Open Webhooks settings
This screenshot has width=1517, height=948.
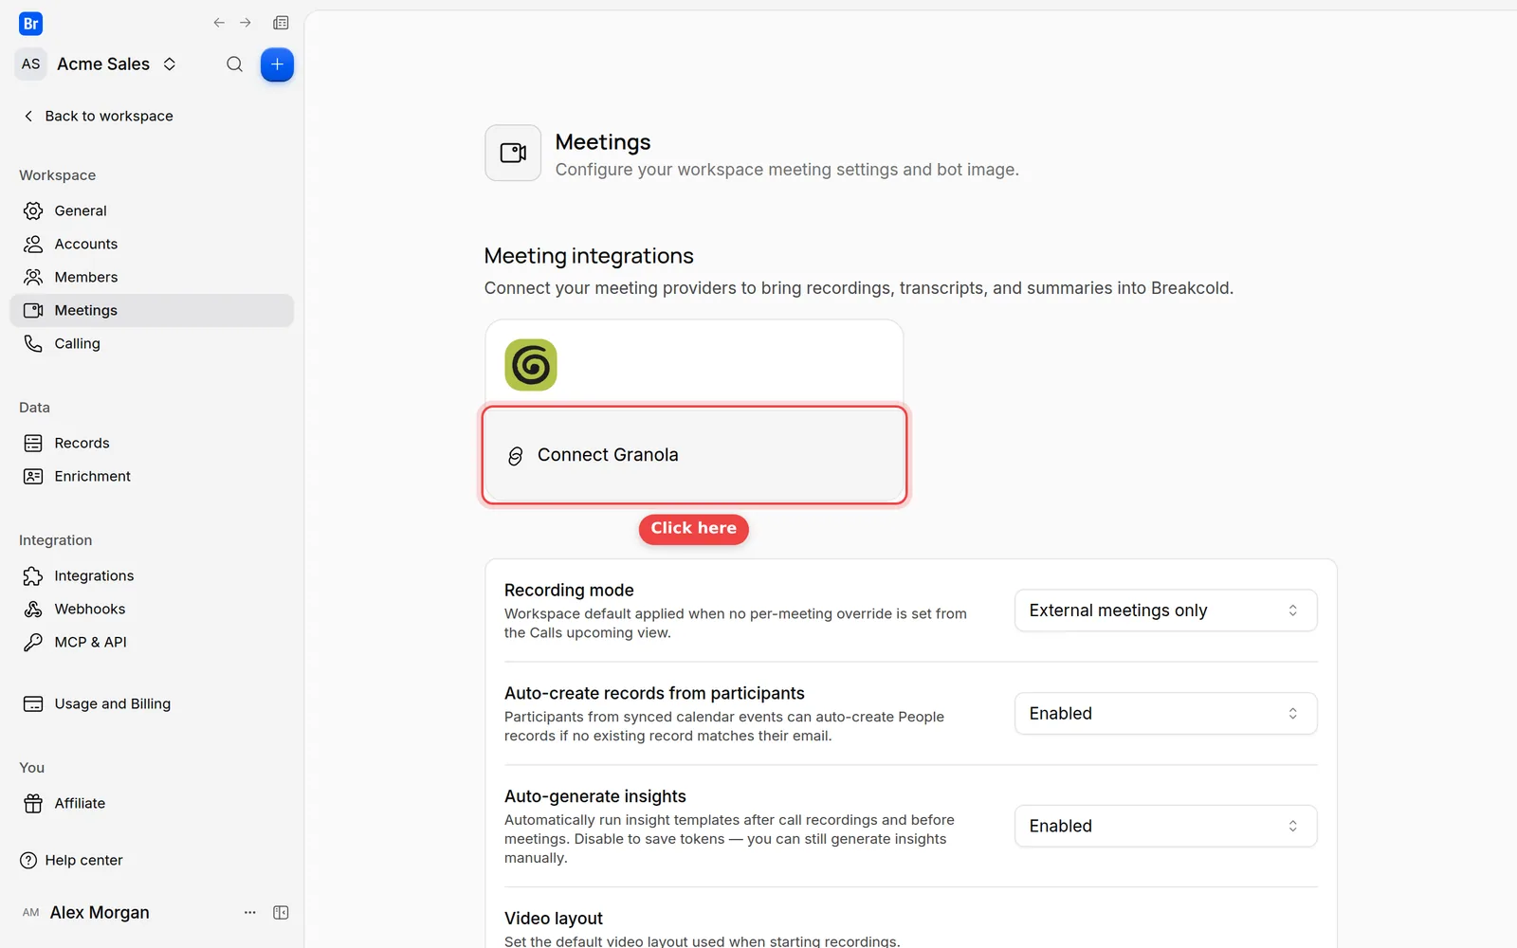click(152, 609)
